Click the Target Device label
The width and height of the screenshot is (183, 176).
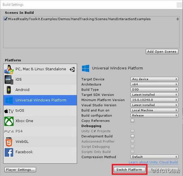(93, 79)
